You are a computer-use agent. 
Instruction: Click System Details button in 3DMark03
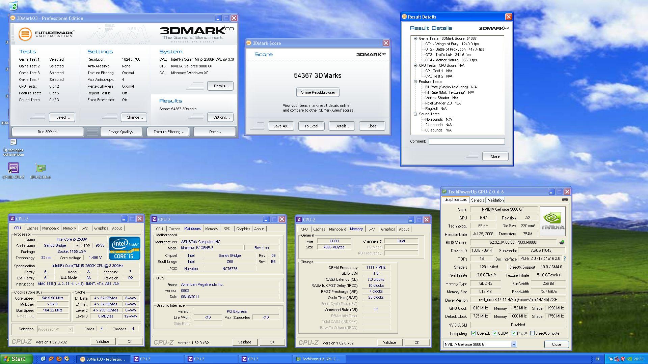point(220,86)
